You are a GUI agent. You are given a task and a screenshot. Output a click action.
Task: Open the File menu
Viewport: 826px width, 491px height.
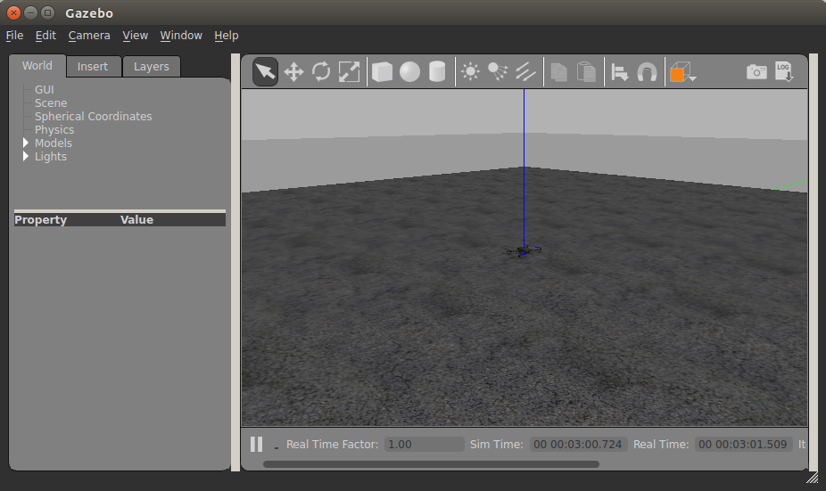[15, 36]
